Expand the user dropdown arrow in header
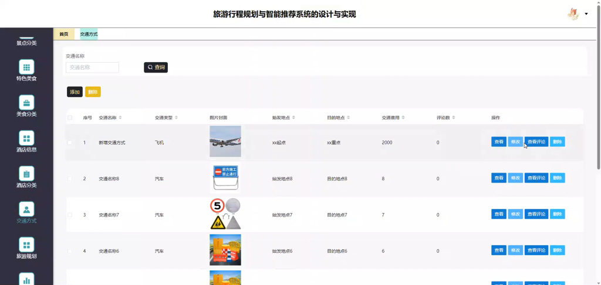 pos(586,14)
